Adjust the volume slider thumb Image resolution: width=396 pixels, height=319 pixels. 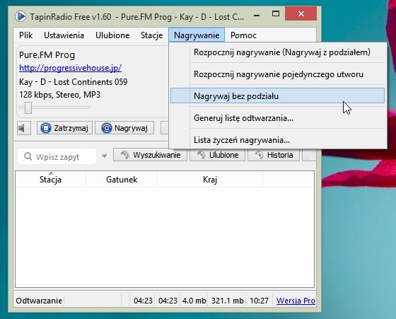[28, 108]
